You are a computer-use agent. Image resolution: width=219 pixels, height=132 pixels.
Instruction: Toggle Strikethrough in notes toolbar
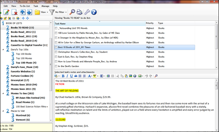(x=76, y=76)
